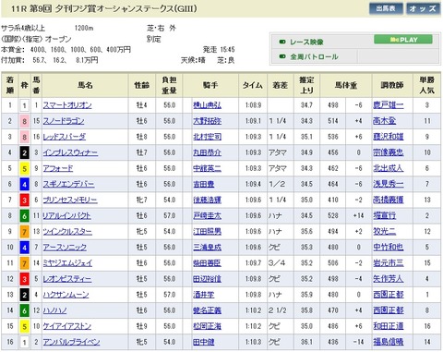View jockey 大野拓弥
The image size is (443, 352).
click(x=207, y=121)
